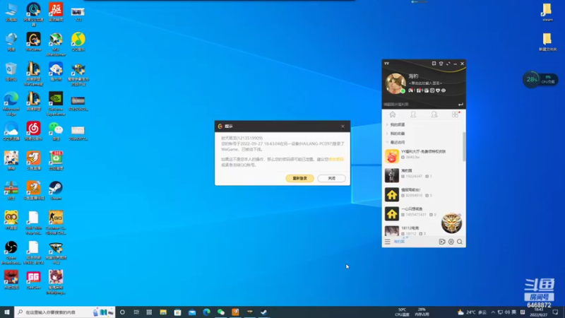Click the YY channel list scrollbar
The height and width of the screenshot is (318, 565).
465,146
